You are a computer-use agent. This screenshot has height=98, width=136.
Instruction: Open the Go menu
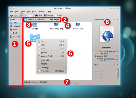click(x=29, y=11)
